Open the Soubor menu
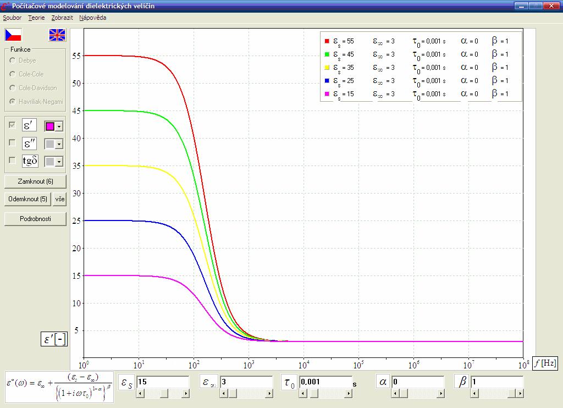The height and width of the screenshot is (408, 563). [x=12, y=18]
